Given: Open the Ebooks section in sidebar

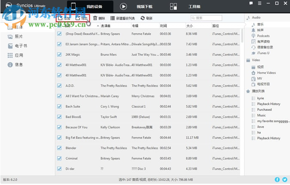Looking at the screenshot, I should click(x=18, y=46).
